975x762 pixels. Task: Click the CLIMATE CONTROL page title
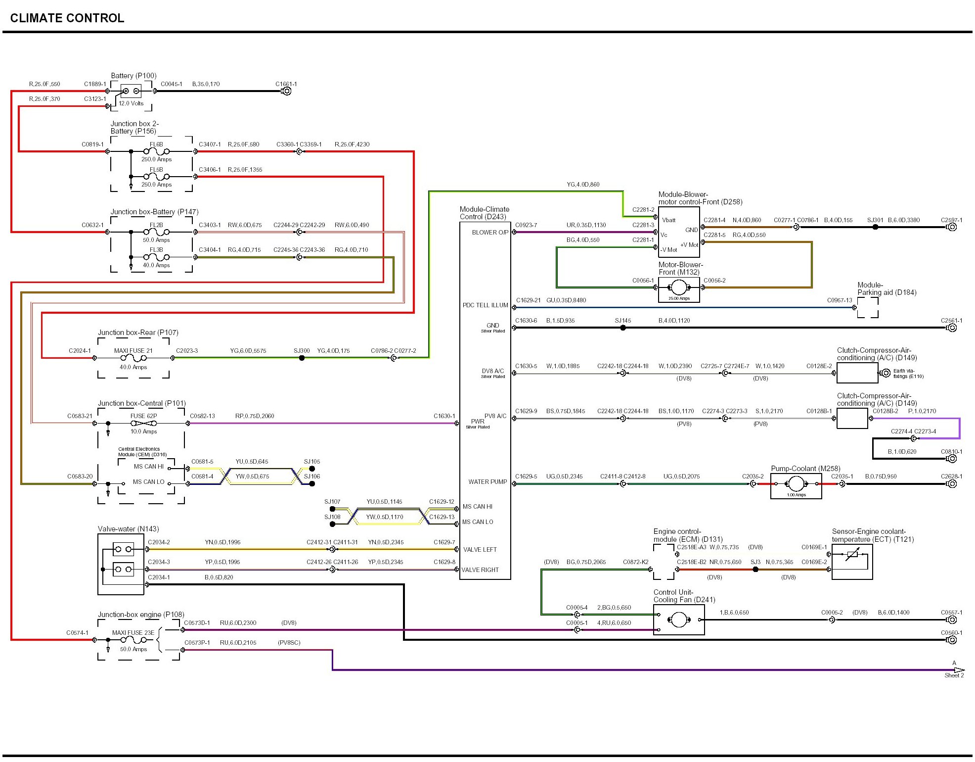(x=67, y=18)
